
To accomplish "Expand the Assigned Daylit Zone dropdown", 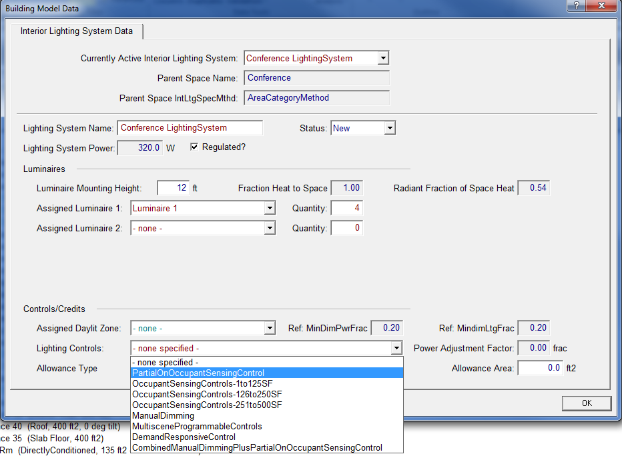I will click(269, 328).
